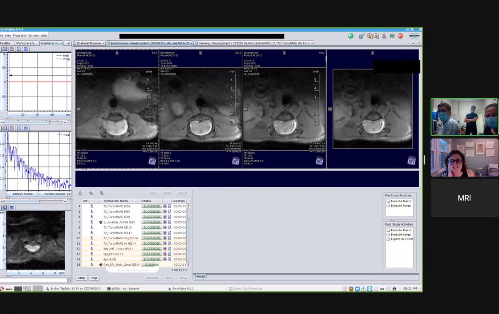Click the green power icon in ParaVision toolbar
The width and height of the screenshot is (499, 314).
(351, 36)
